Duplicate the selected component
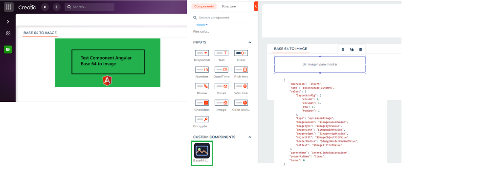This screenshot has height=195, width=489. [x=352, y=49]
